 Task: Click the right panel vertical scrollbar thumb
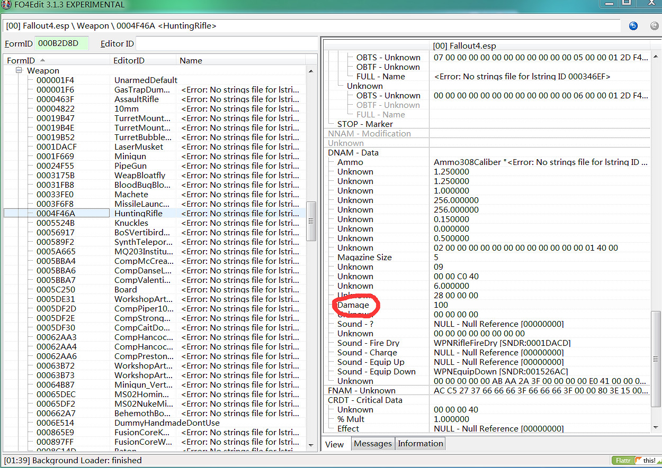tap(656, 352)
